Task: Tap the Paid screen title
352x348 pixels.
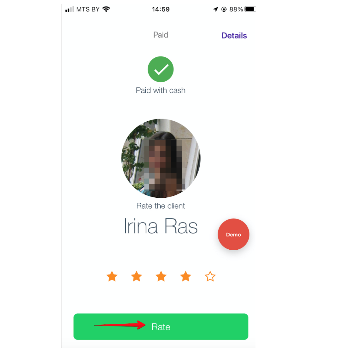Action: click(161, 35)
